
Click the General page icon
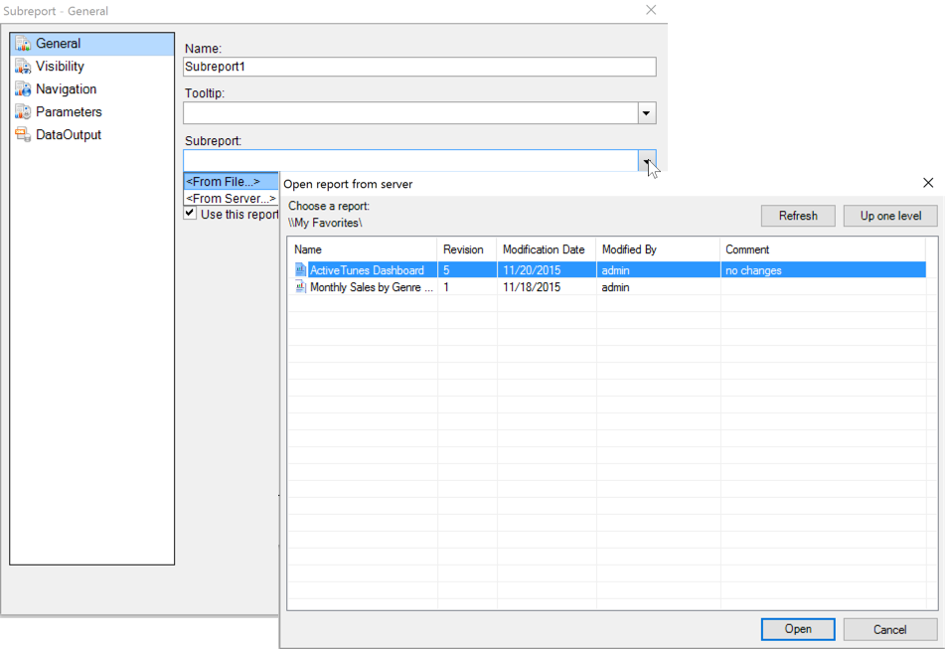pyautogui.click(x=23, y=44)
